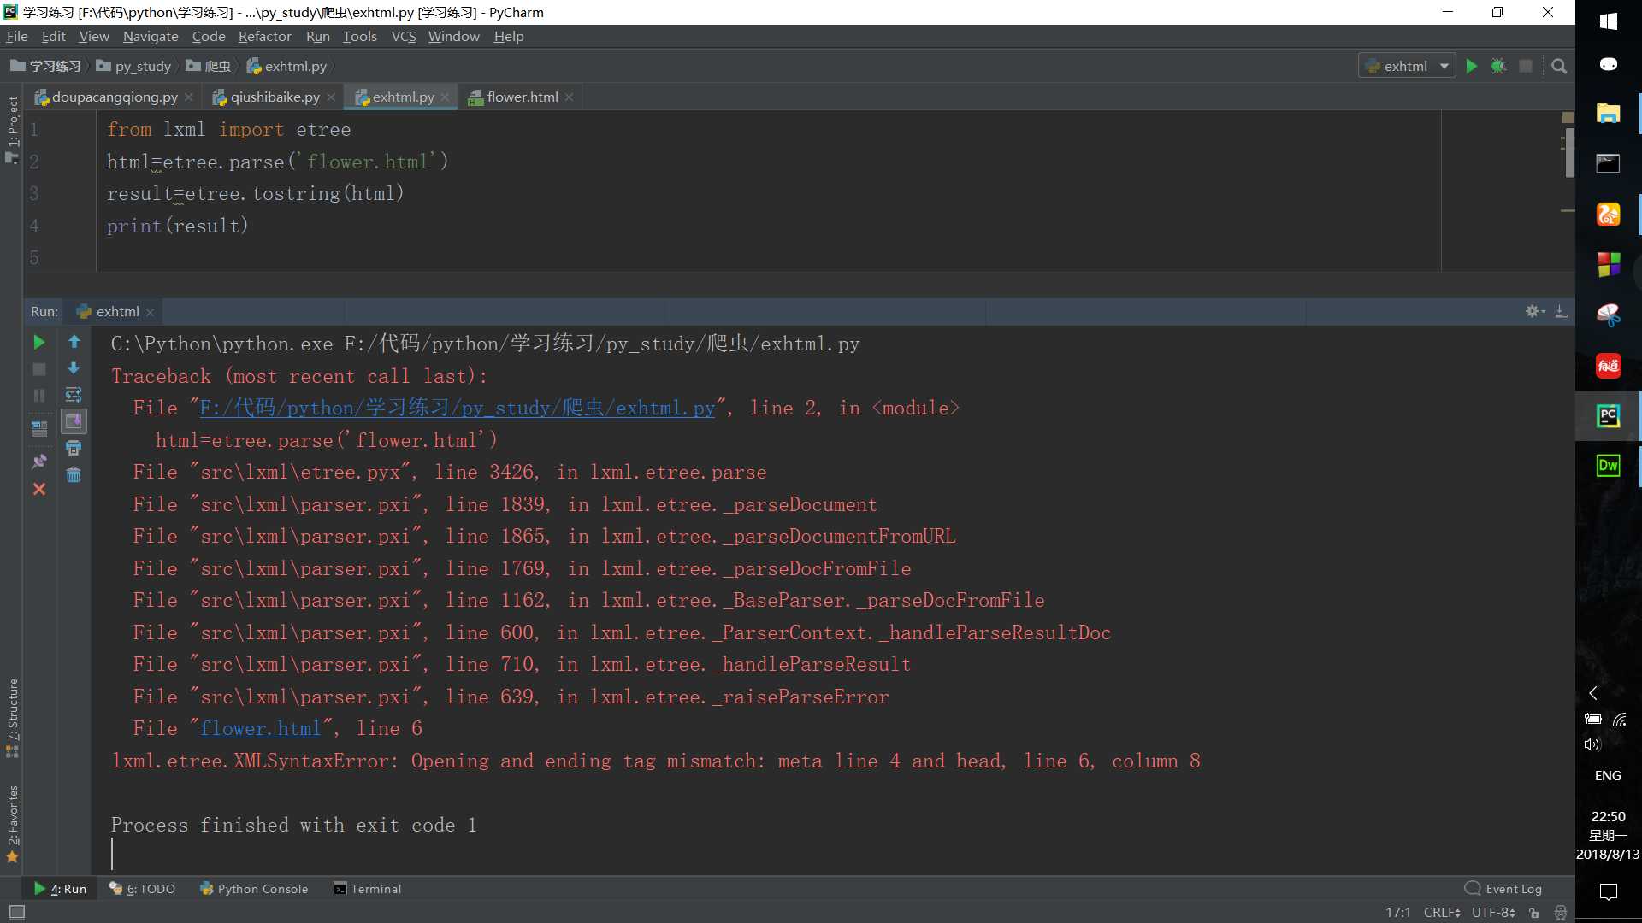The width and height of the screenshot is (1642, 923).
Task: Toggle the TODO panel tab
Action: (146, 889)
